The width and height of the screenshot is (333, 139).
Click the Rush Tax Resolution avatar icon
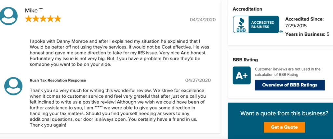(x=13, y=86)
